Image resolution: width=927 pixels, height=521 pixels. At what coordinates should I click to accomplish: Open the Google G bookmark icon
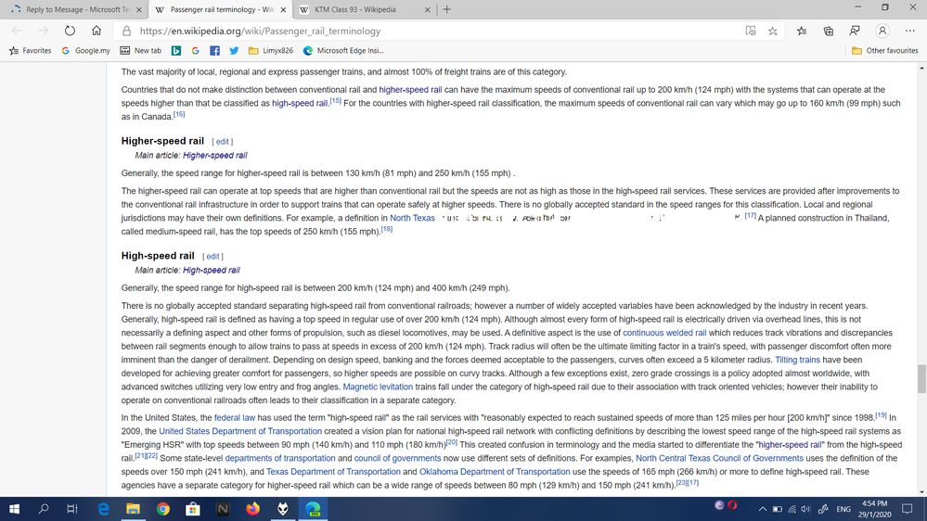[x=195, y=51]
